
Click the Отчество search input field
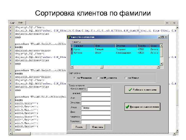click(96, 103)
